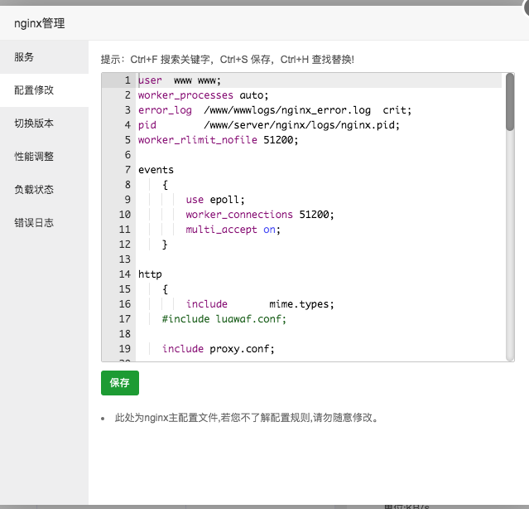Click the 'http' block keyword
Viewport: 529px width, 509px height.
click(x=150, y=274)
